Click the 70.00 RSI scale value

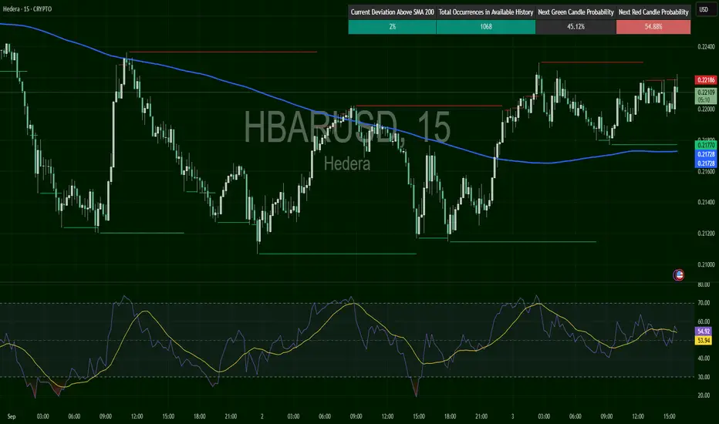(x=704, y=303)
